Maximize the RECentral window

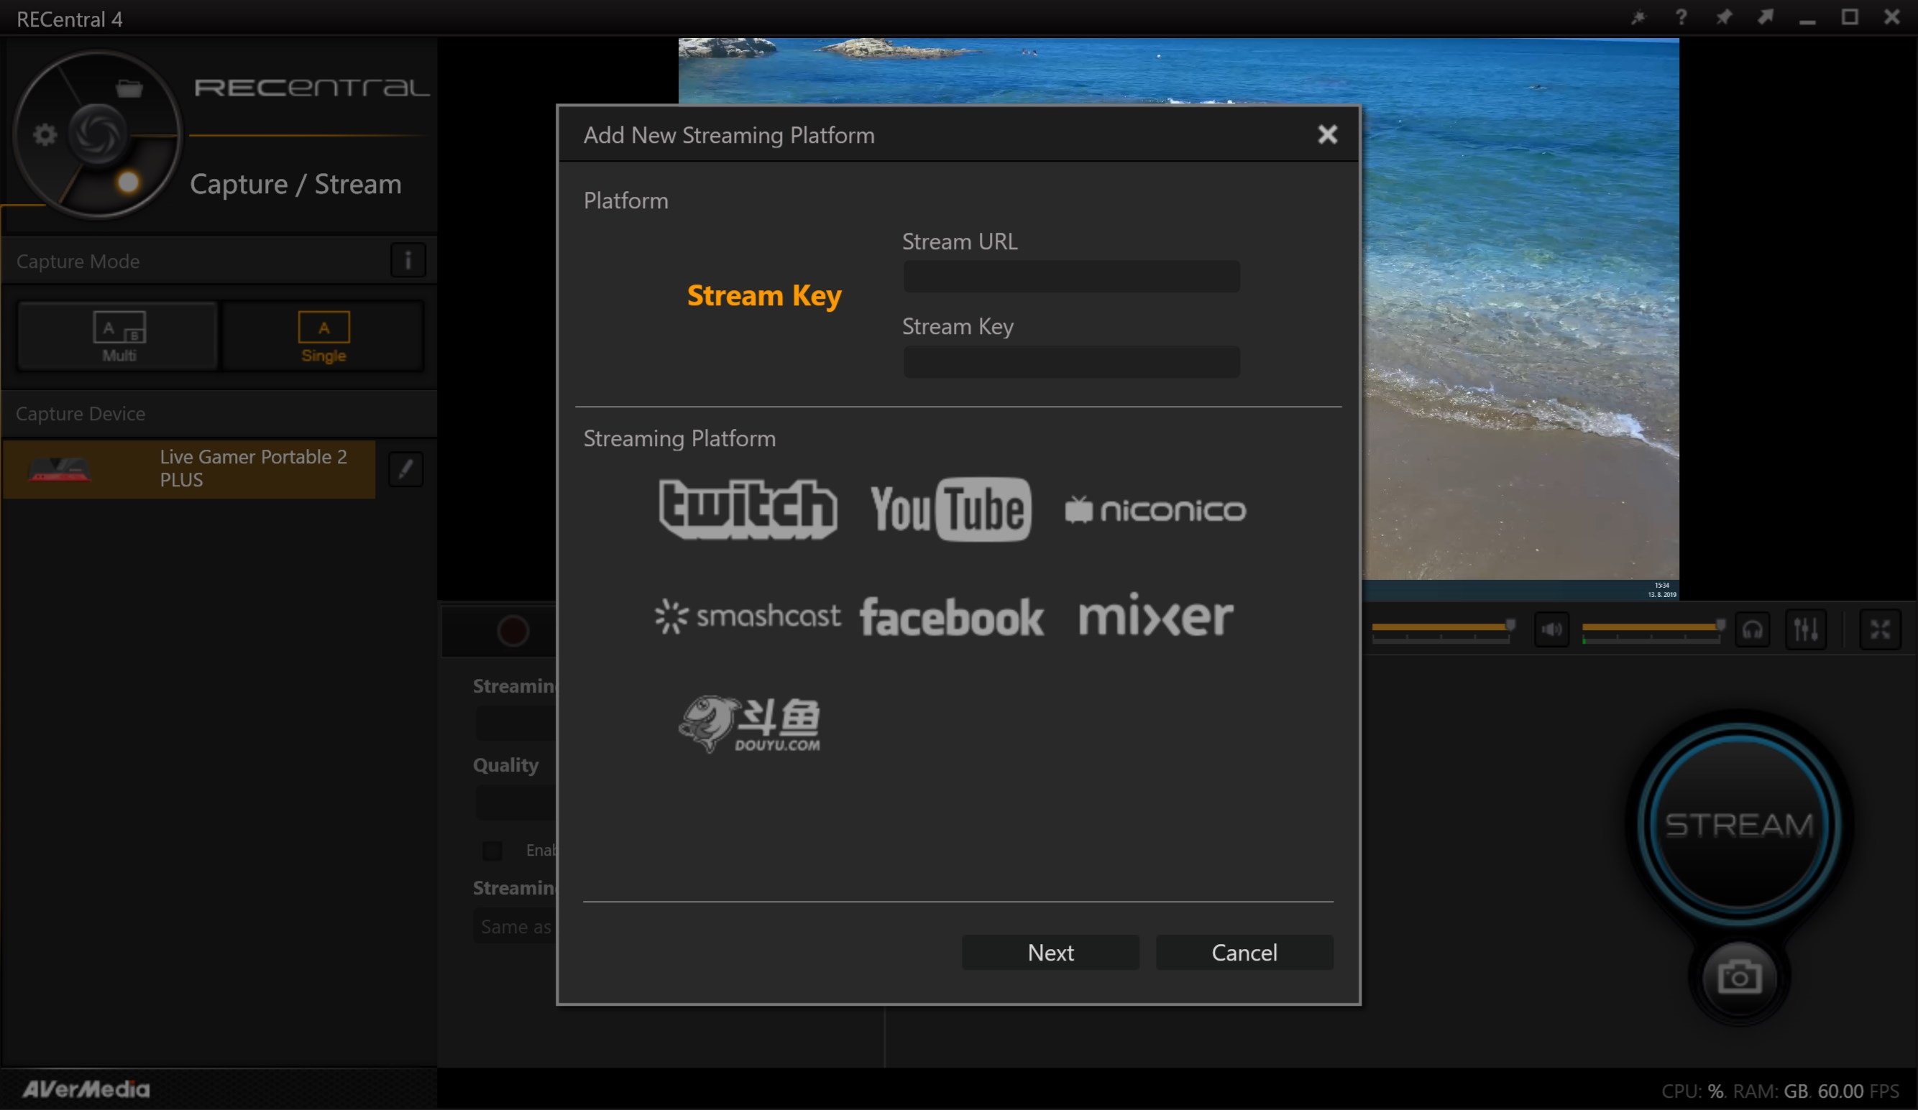click(x=1850, y=17)
